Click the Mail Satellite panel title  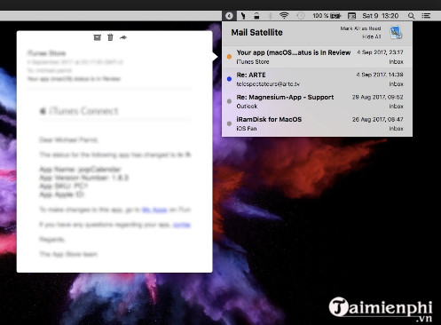tap(256, 32)
